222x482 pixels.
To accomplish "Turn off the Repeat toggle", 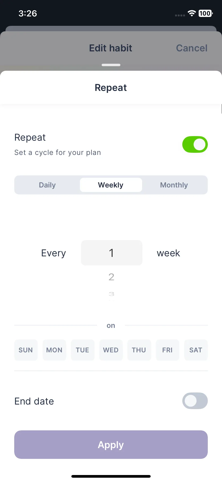I will pos(195,144).
